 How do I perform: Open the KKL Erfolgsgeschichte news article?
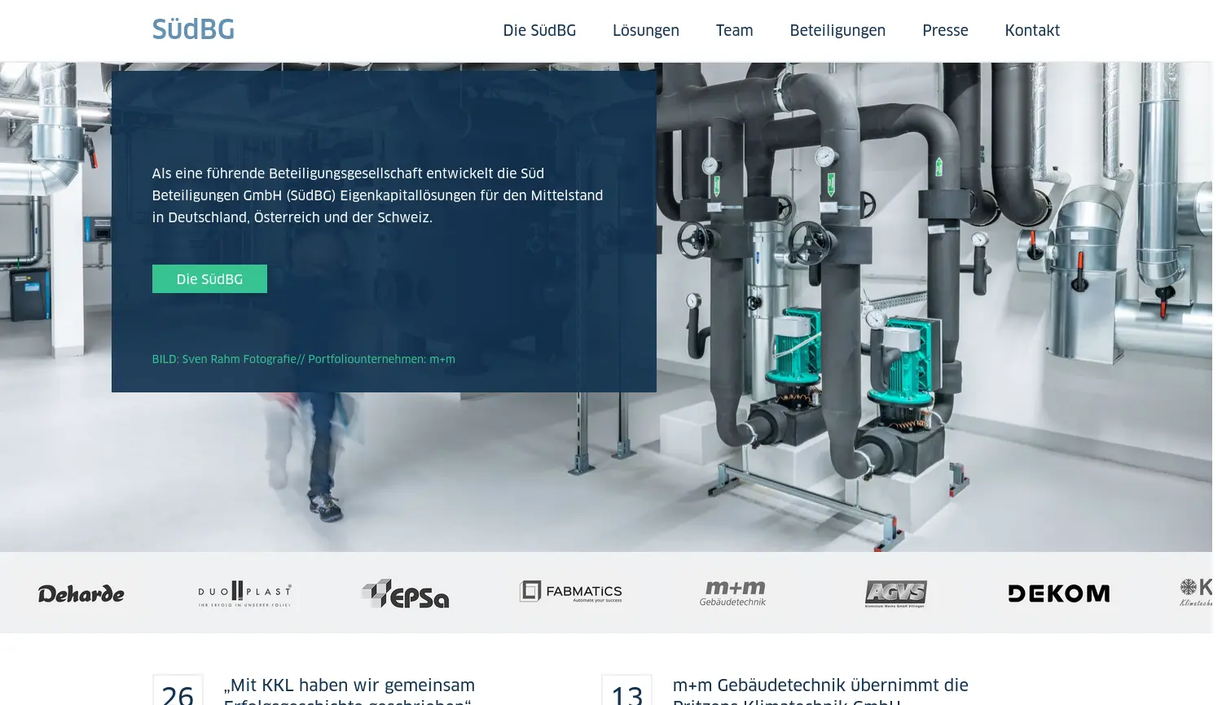point(349,688)
